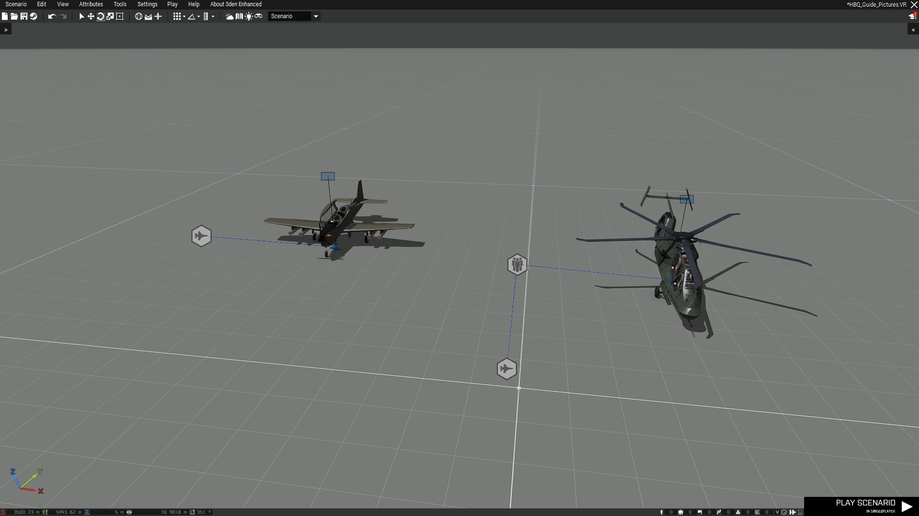The width and height of the screenshot is (919, 516).
Task: Undo the last action
Action: pos(52,16)
